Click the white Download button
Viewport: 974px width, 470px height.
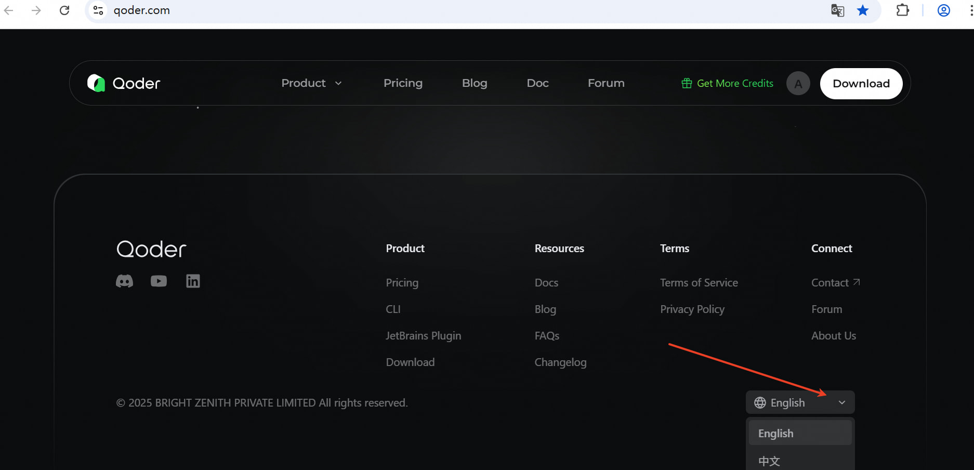[861, 84]
